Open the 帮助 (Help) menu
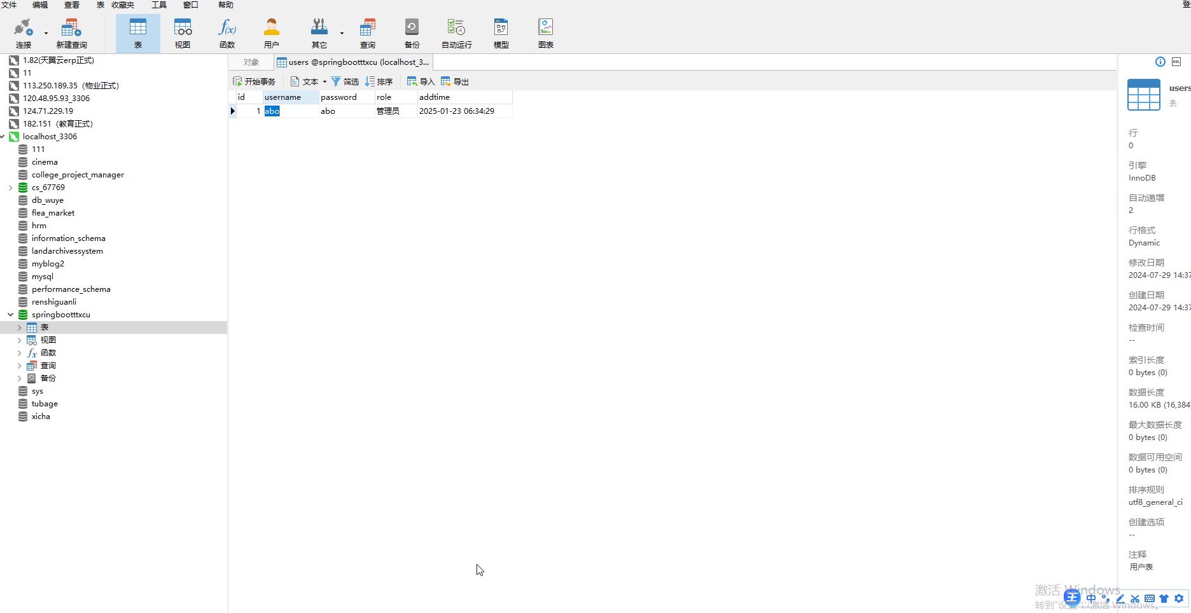 [x=226, y=5]
